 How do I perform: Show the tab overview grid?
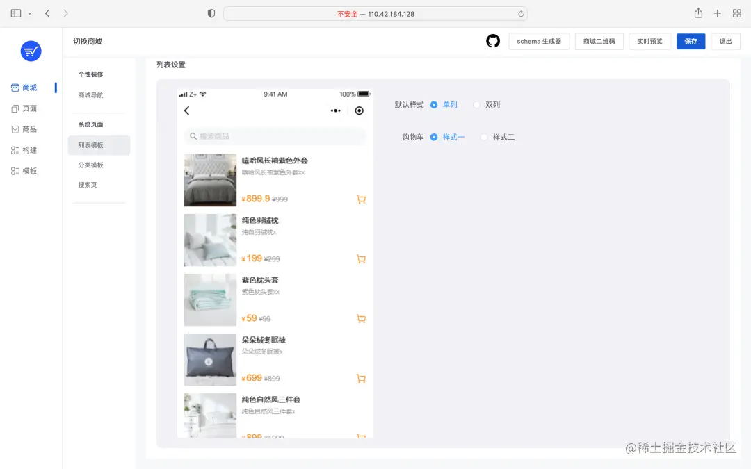(737, 13)
